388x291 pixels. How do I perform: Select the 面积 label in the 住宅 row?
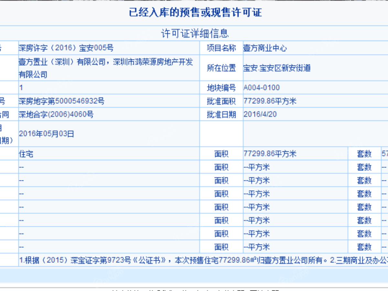tap(221, 154)
